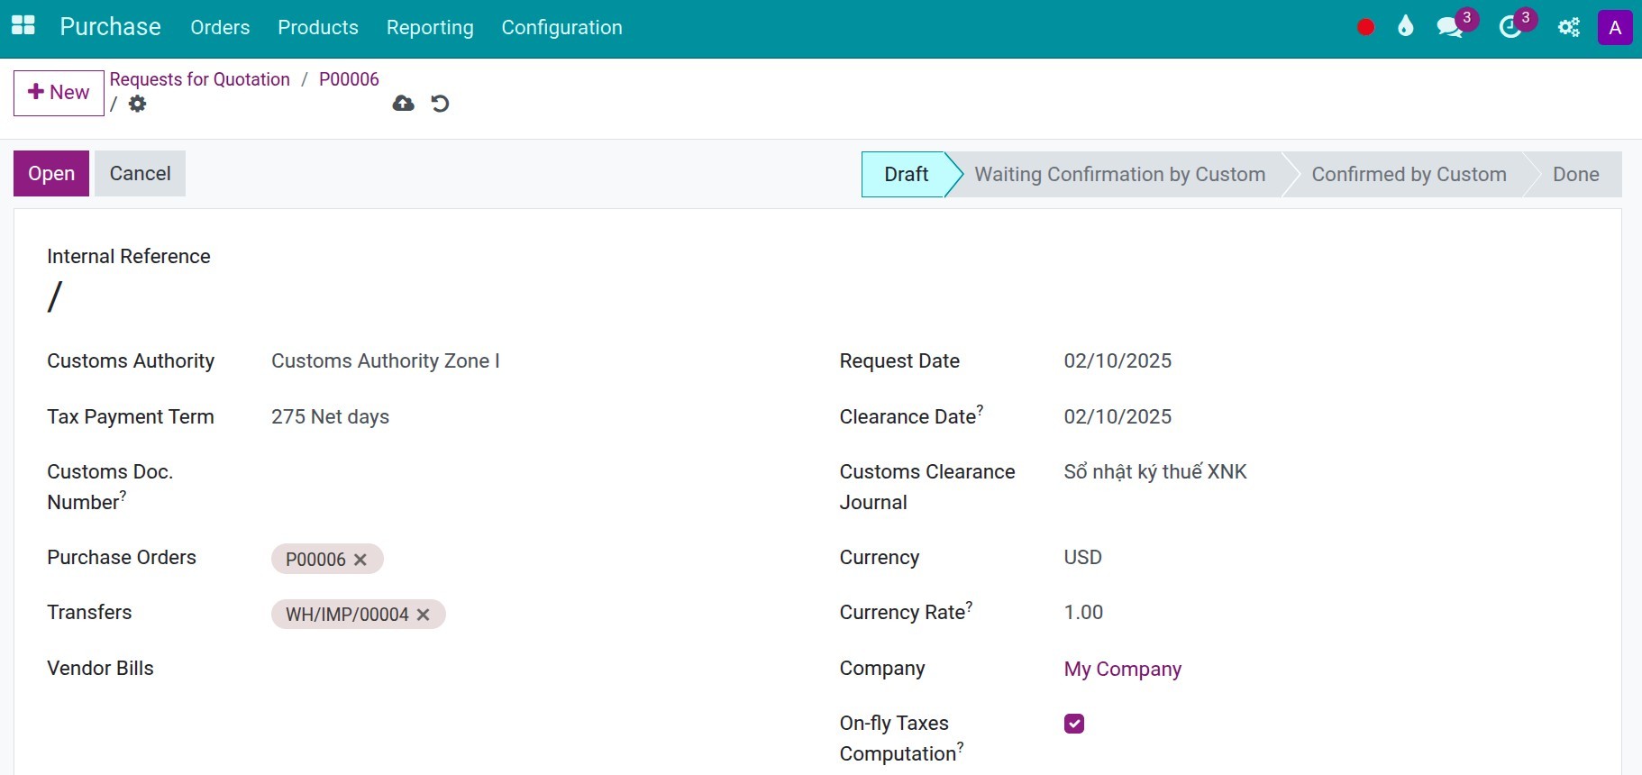Show help for Currency Rate tooltip mark

click(x=969, y=606)
